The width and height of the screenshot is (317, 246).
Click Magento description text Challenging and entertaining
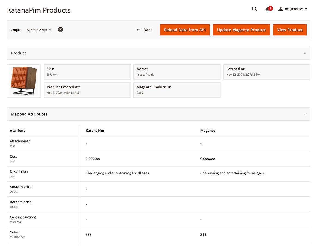(x=232, y=173)
